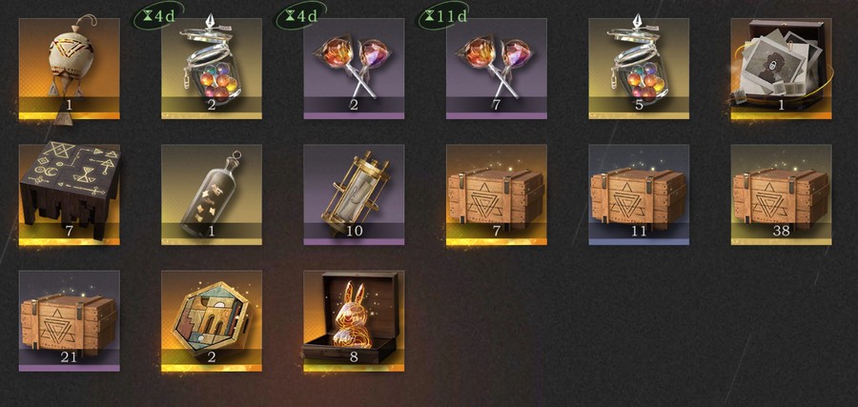Select the wooden crate with quantity 11
This screenshot has width=858, height=407.
[x=639, y=194]
